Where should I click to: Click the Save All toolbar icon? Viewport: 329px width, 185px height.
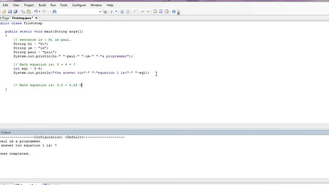[15, 11]
